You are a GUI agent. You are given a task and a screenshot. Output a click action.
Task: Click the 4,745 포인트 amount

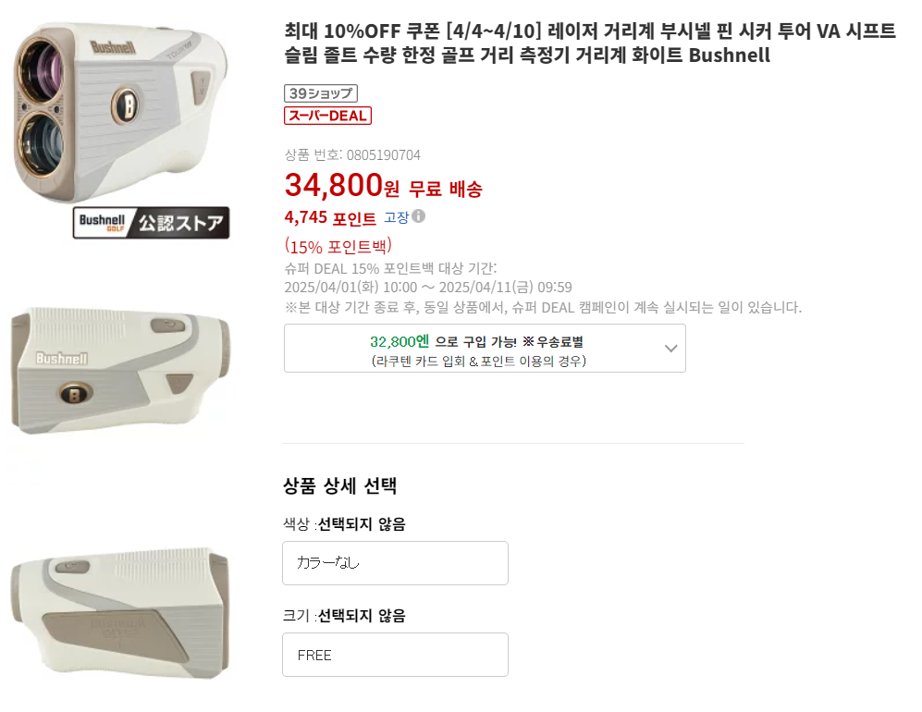point(330,218)
